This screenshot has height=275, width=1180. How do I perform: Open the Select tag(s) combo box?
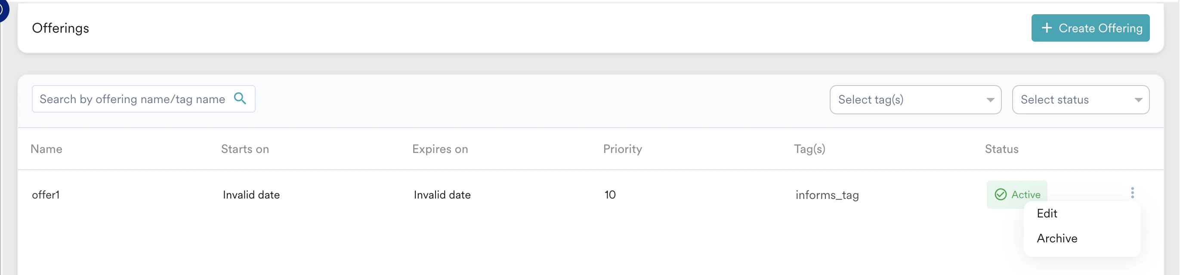tap(915, 100)
